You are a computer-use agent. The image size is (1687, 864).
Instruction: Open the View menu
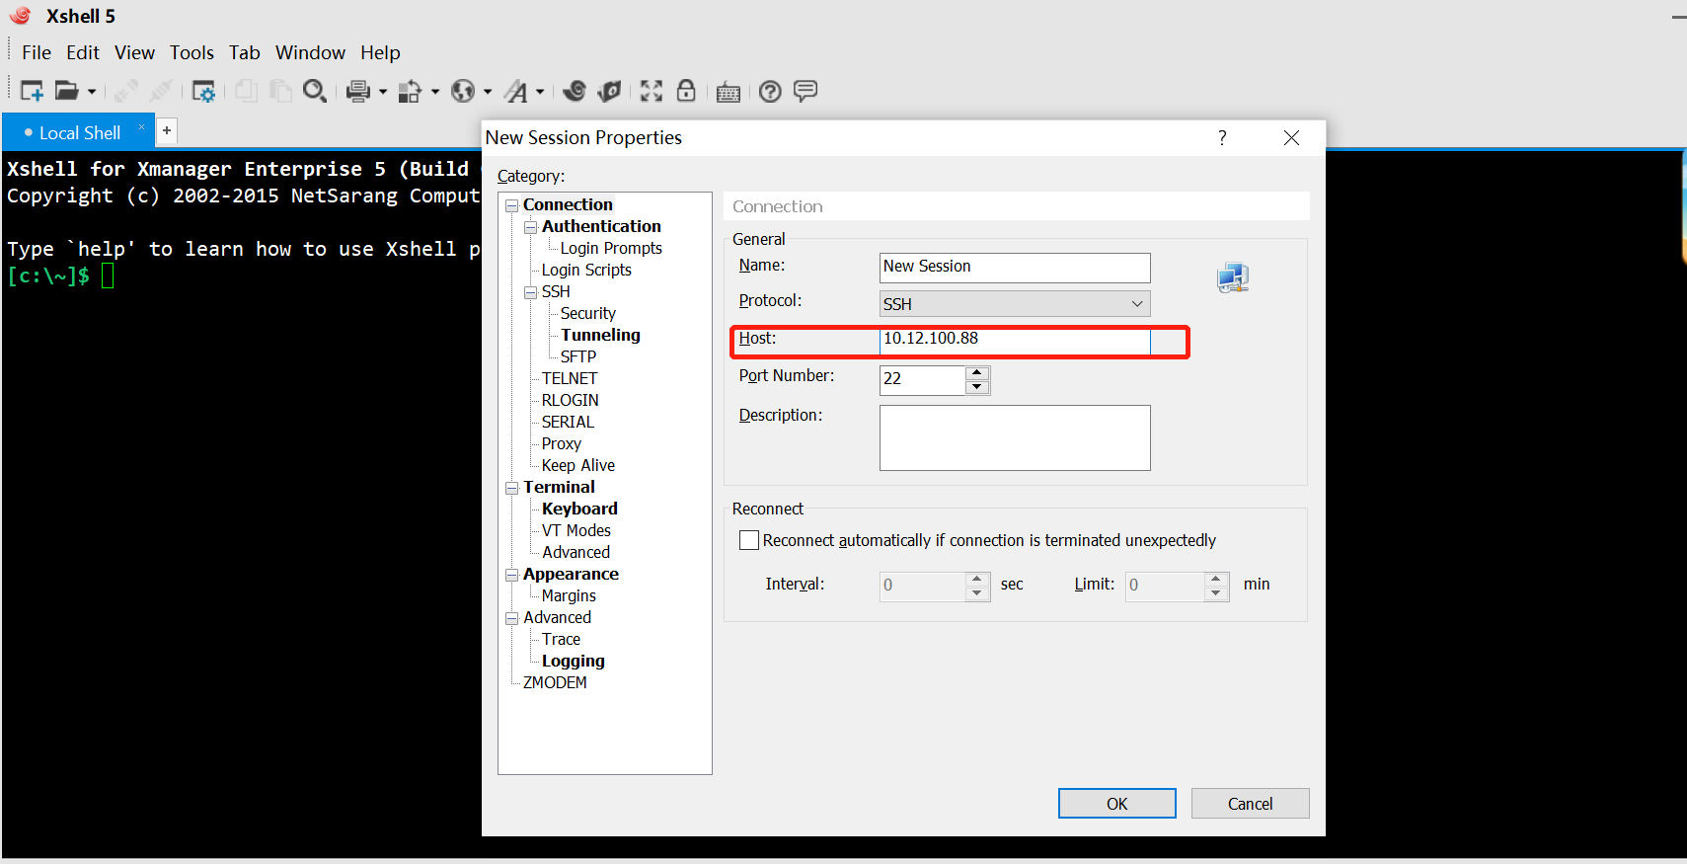tap(134, 52)
